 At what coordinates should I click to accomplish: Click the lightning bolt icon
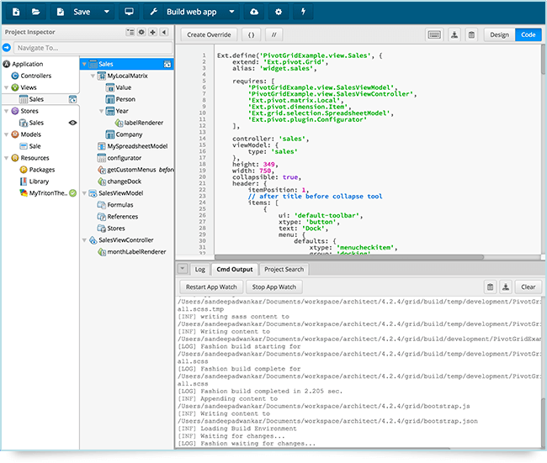tap(303, 12)
